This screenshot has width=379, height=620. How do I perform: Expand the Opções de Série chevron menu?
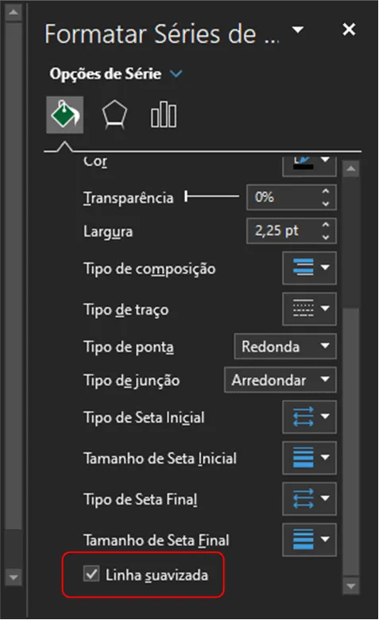click(176, 74)
